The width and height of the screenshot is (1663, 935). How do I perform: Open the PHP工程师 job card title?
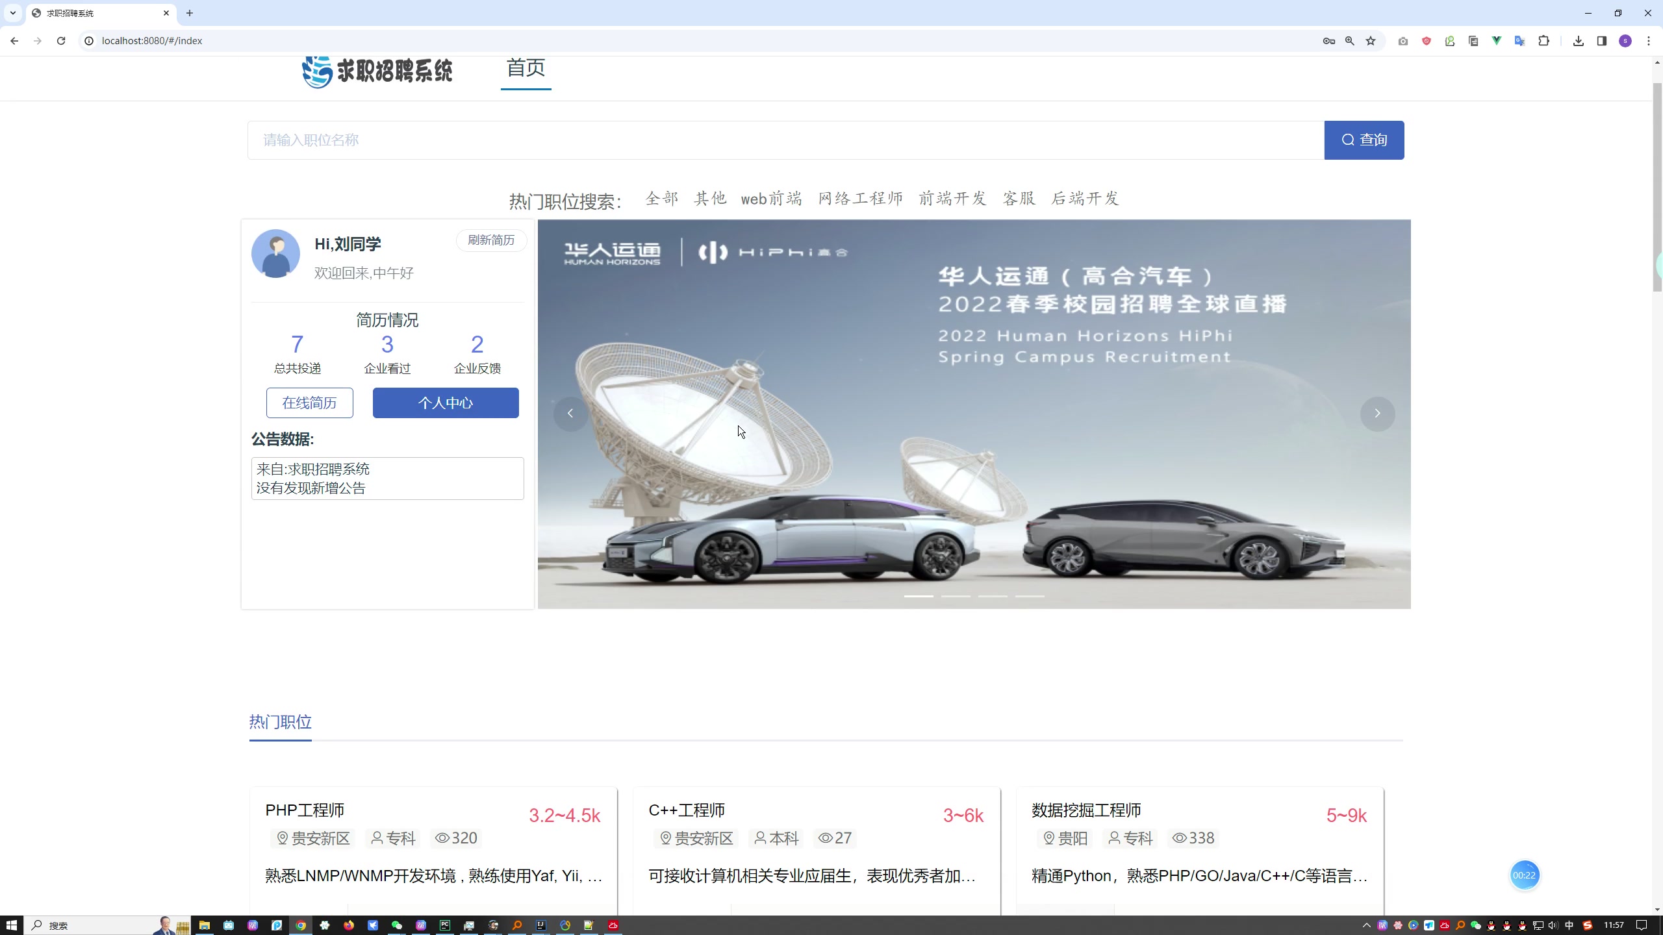tap(305, 810)
